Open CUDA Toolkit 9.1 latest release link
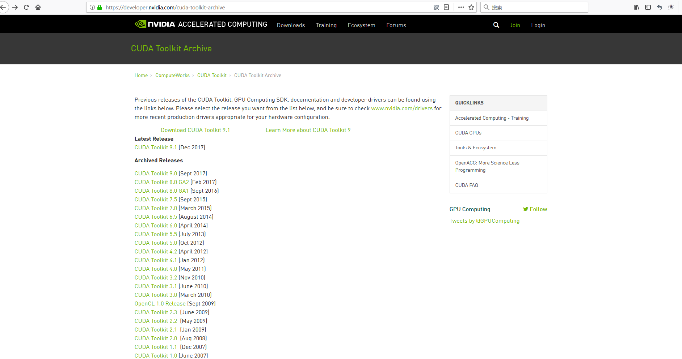The width and height of the screenshot is (682, 359). coord(156,148)
